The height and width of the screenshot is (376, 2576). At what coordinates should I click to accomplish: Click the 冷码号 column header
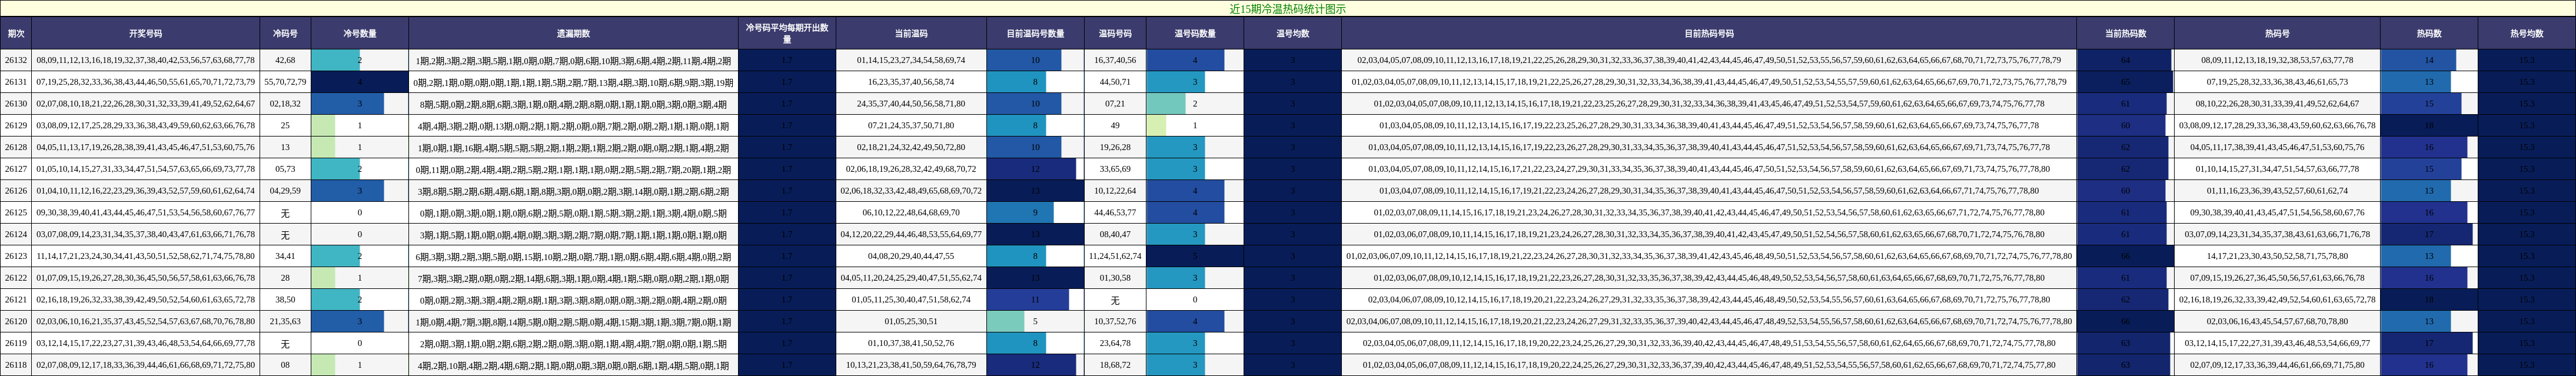[285, 33]
